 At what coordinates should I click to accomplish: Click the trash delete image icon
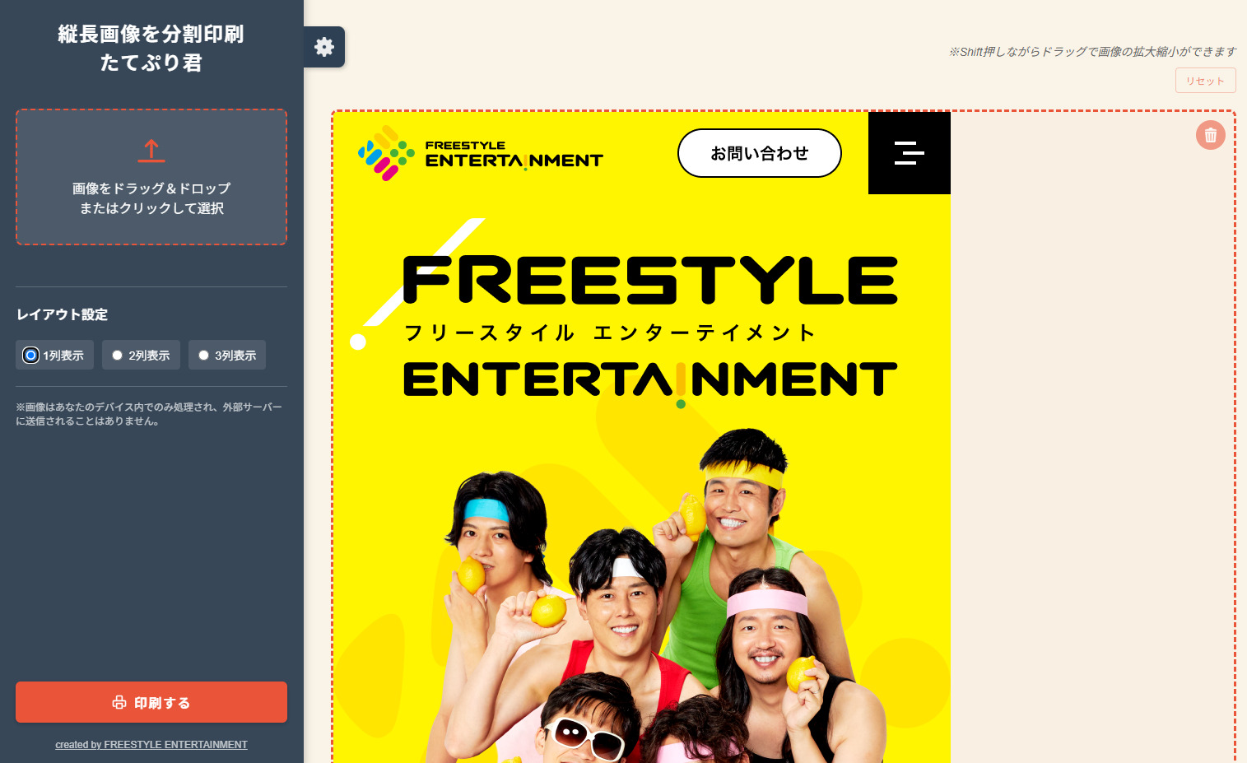click(x=1210, y=135)
